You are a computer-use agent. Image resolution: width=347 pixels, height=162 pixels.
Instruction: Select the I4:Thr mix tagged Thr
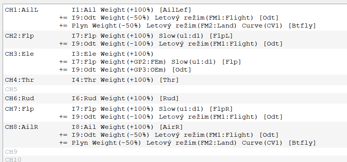[125, 80]
